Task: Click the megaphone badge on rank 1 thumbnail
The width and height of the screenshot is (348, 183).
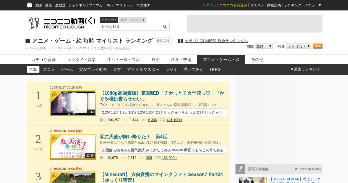Action: 54,94
